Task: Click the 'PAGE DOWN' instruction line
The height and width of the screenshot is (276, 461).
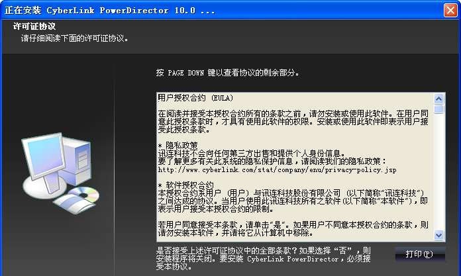Action: click(228, 73)
